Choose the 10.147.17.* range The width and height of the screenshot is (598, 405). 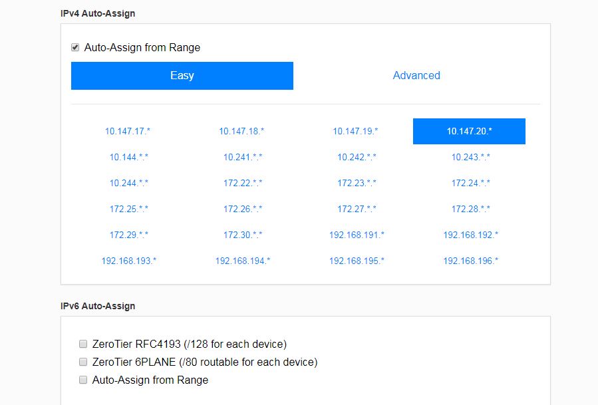coord(128,131)
